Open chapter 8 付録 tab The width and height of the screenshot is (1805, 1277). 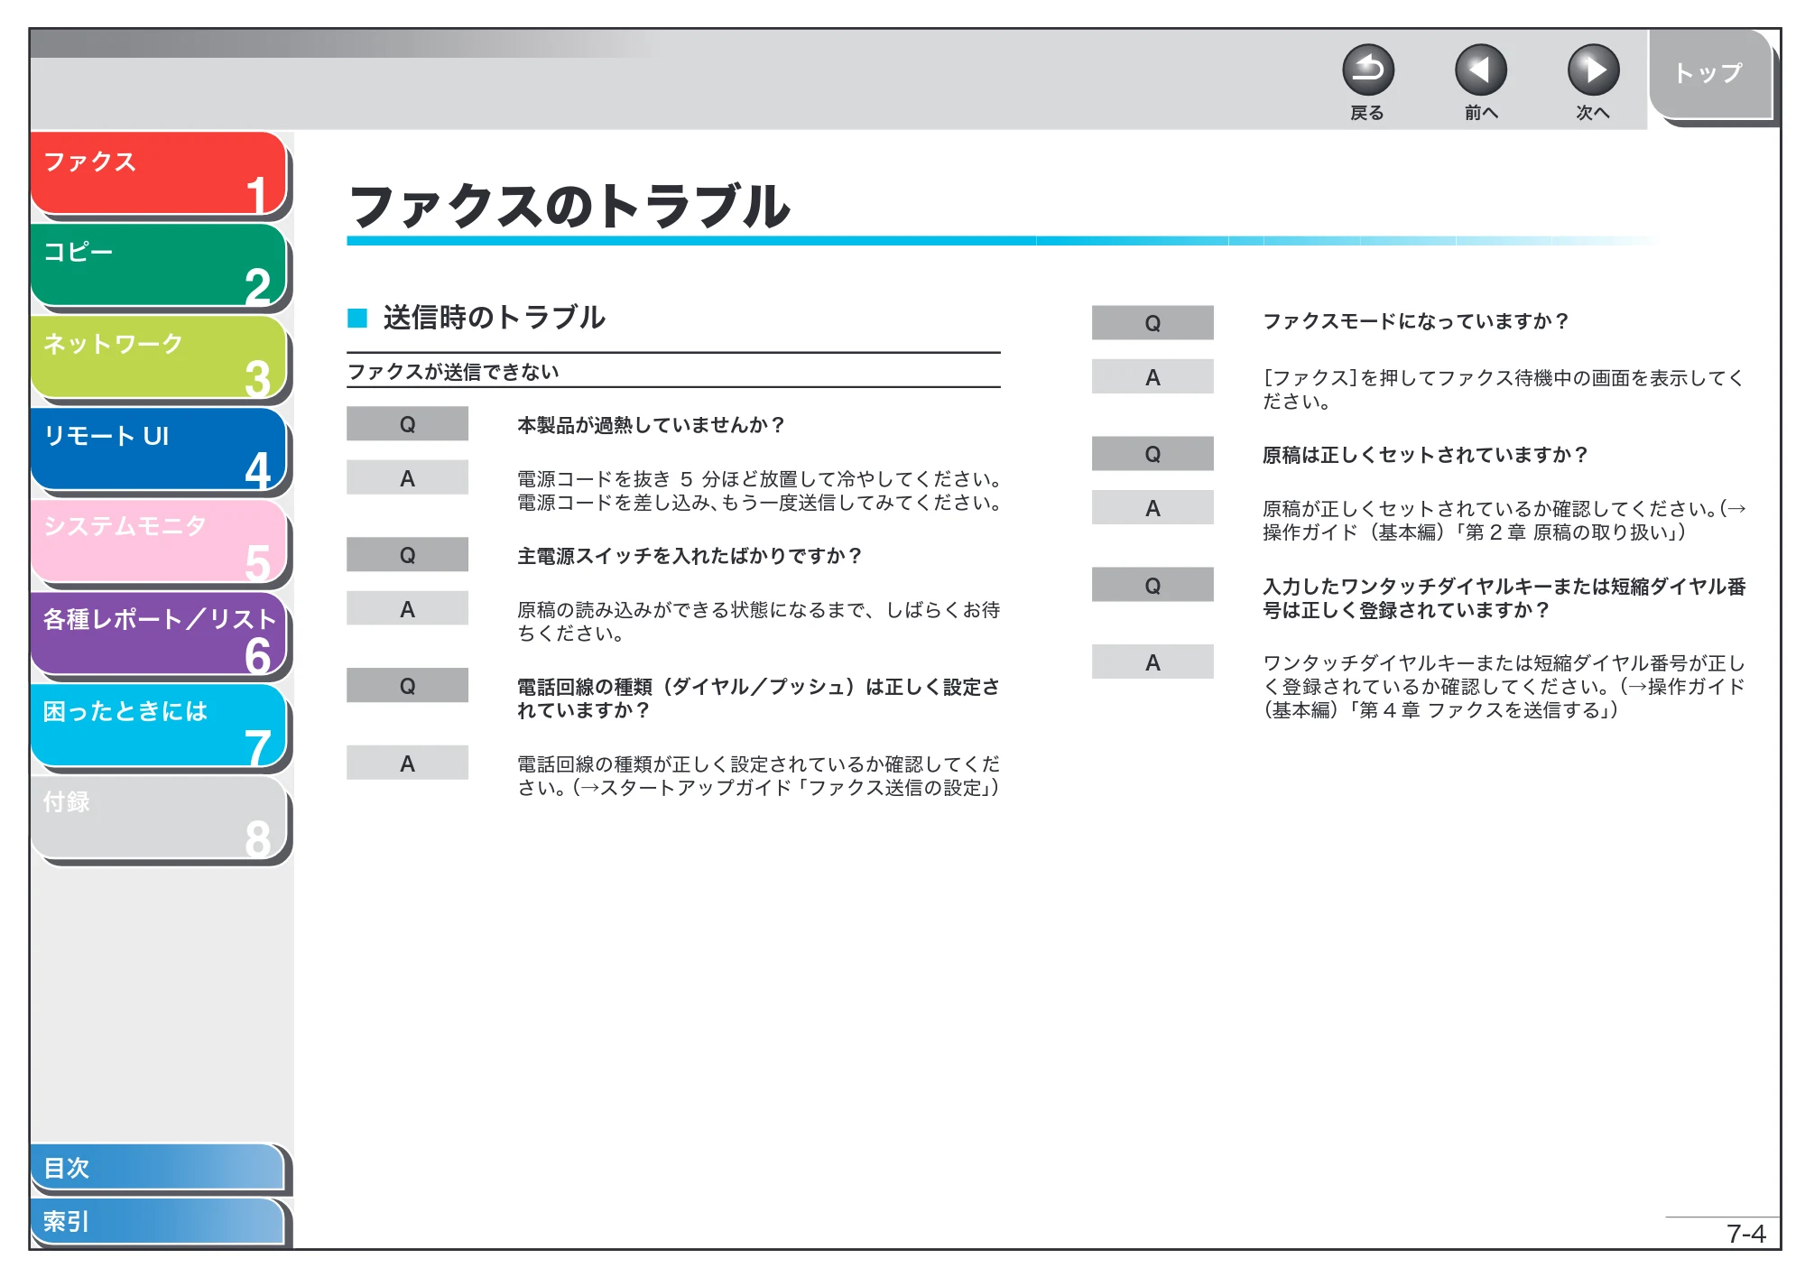[158, 818]
